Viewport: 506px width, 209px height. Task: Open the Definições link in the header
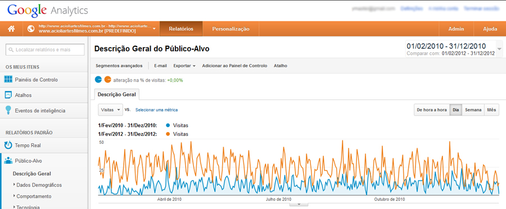pyautogui.click(x=412, y=9)
